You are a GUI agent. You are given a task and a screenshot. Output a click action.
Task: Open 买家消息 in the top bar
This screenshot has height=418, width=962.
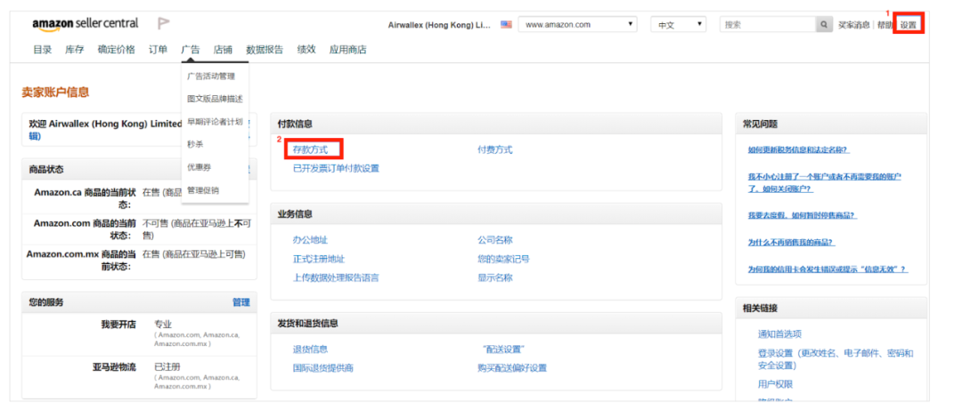853,25
